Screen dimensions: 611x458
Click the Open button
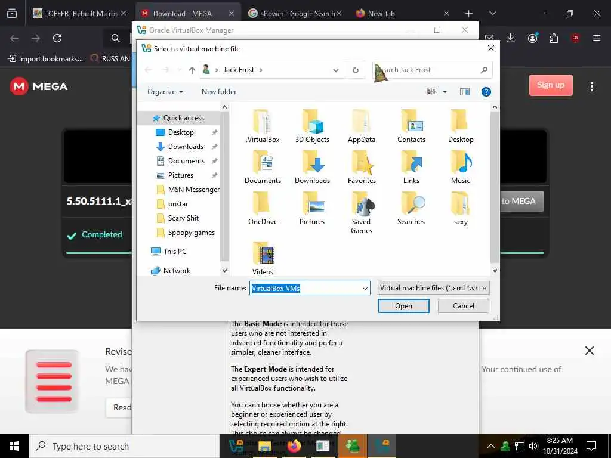[404, 306]
